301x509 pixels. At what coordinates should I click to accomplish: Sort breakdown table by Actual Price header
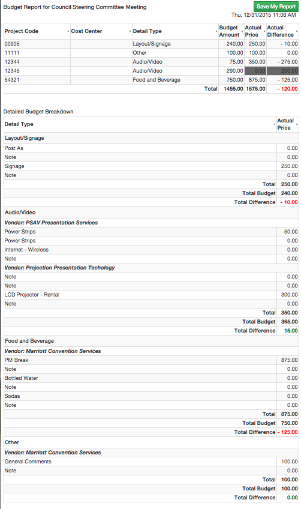pyautogui.click(x=287, y=124)
